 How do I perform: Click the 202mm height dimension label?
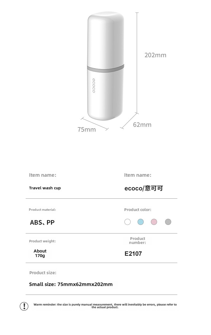point(155,55)
